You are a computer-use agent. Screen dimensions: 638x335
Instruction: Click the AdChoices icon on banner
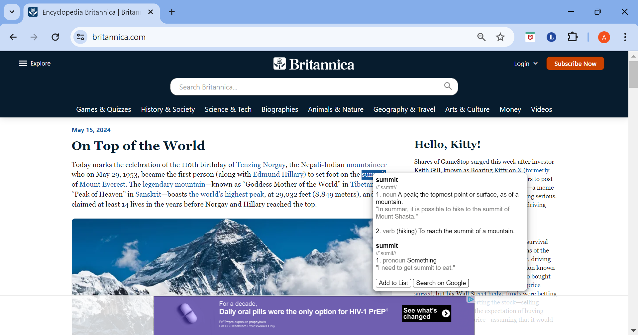tap(471, 299)
